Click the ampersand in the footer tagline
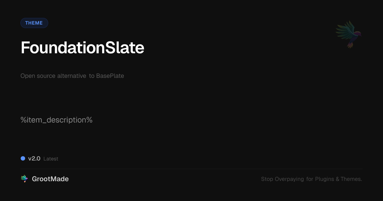The width and height of the screenshot is (383, 201). 337,179
